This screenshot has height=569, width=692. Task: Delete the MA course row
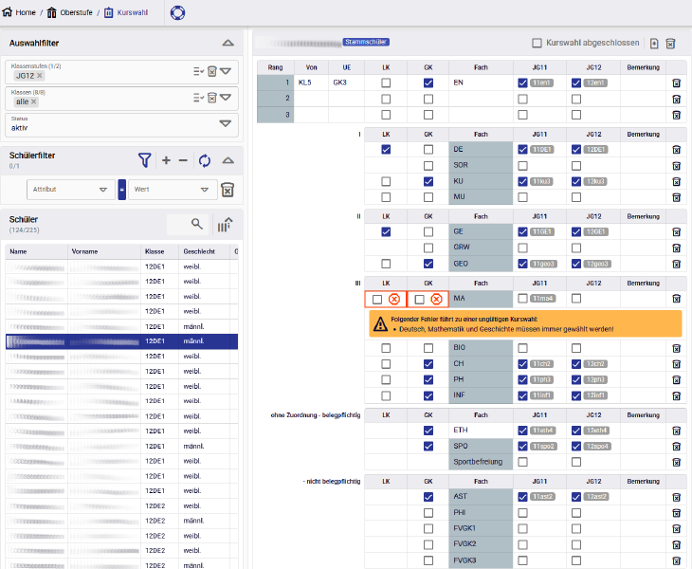[x=676, y=299]
